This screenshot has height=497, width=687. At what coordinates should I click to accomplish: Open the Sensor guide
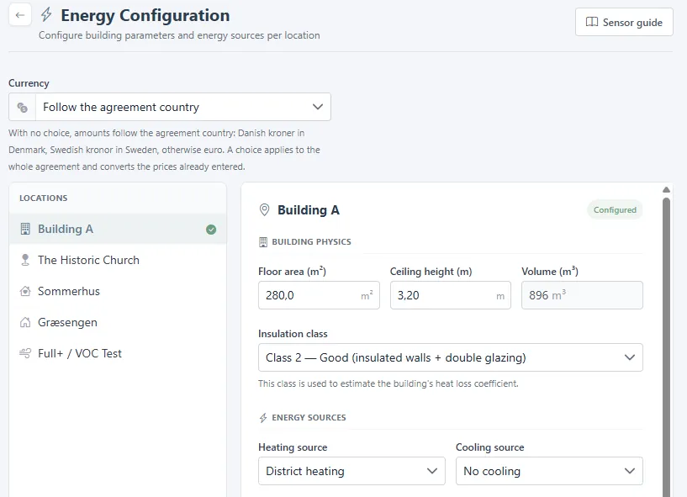(624, 22)
